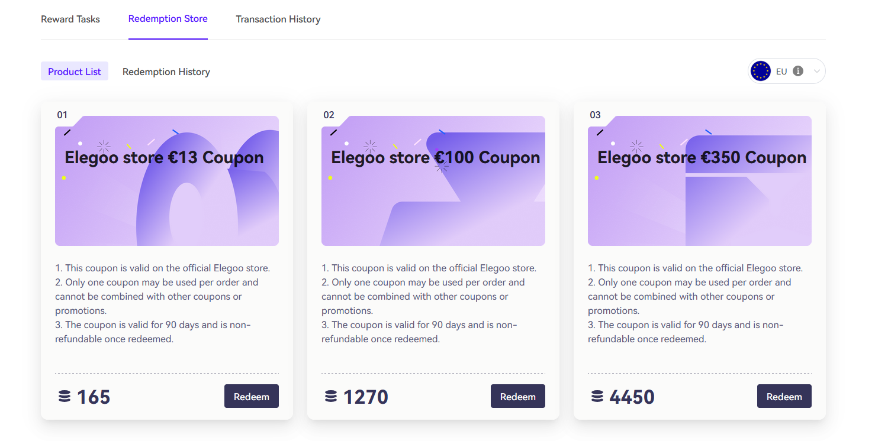
Task: Click the coin stack icon next to 1270
Action: click(331, 397)
